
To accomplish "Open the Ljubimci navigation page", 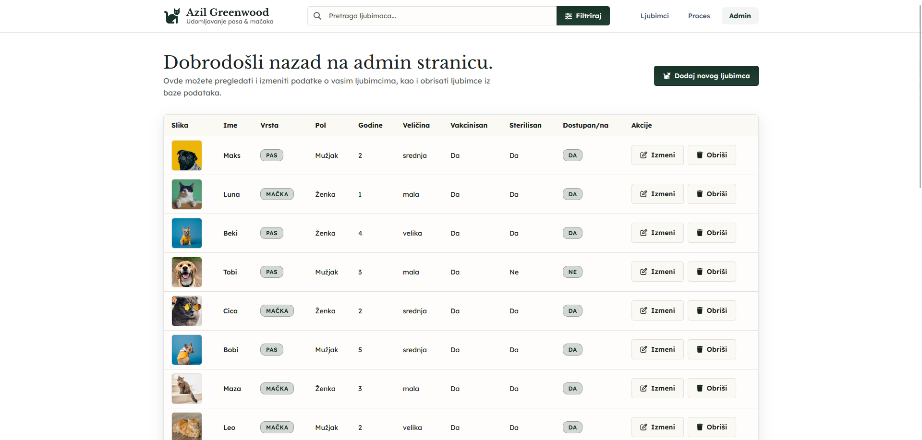I will 654,16.
